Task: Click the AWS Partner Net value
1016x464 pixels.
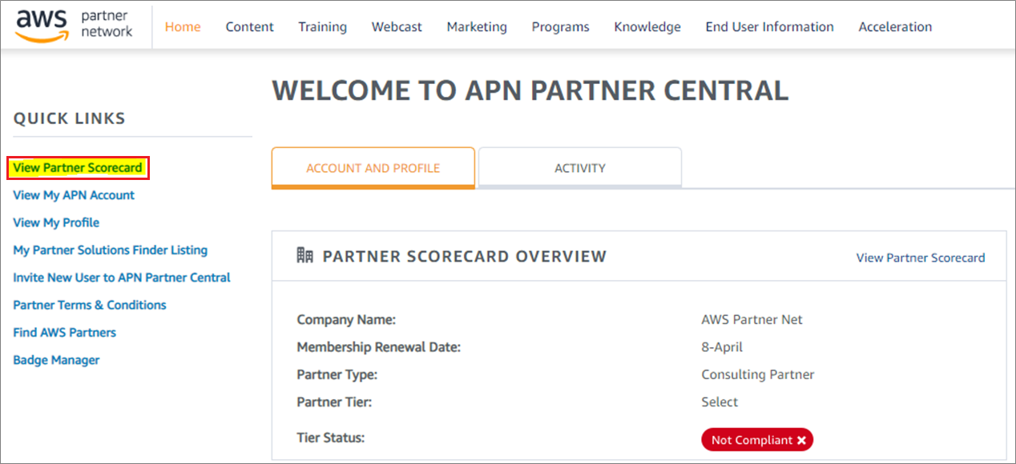Action: coord(752,320)
